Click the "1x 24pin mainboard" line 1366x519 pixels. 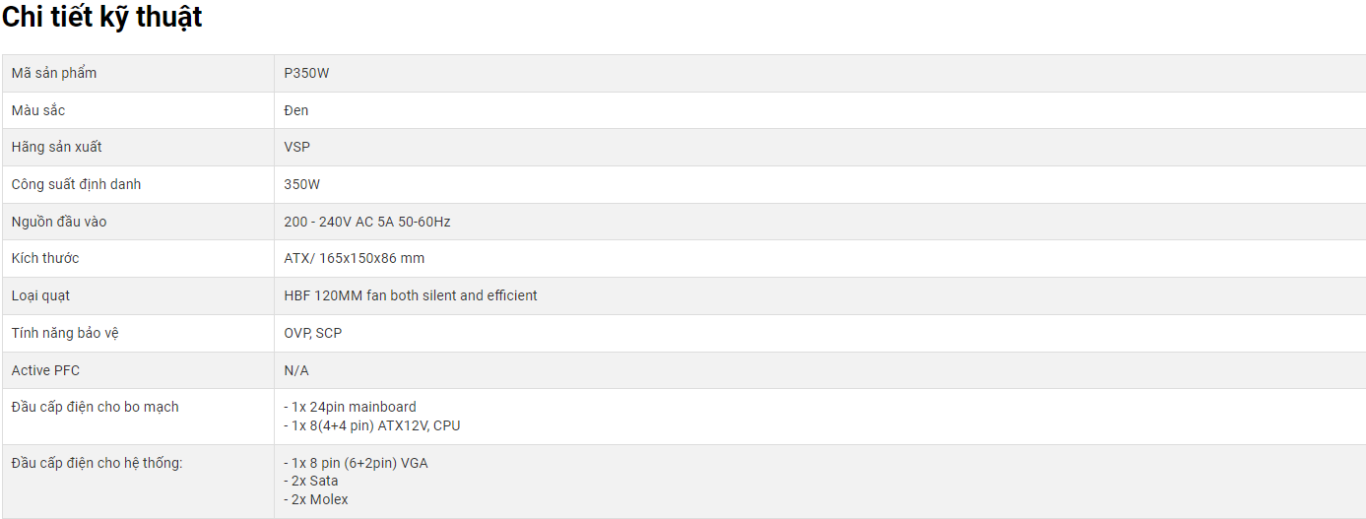tap(351, 407)
